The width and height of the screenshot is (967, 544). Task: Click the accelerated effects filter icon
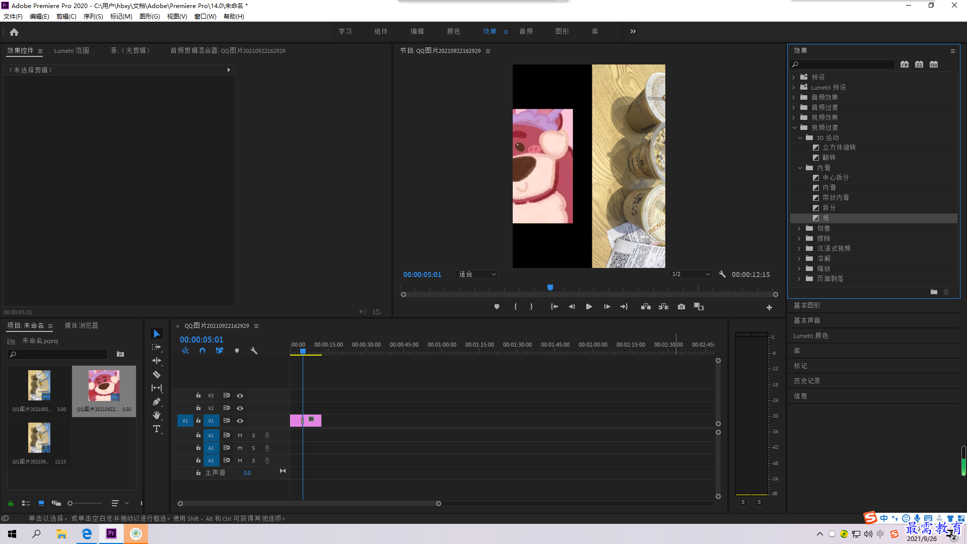click(905, 64)
